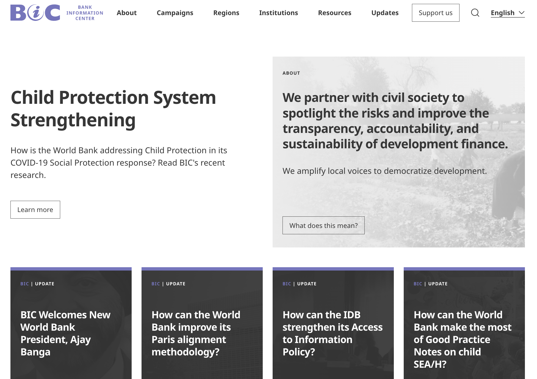
Task: Open the IDB Access to Information Policy update
Action: pos(333,333)
